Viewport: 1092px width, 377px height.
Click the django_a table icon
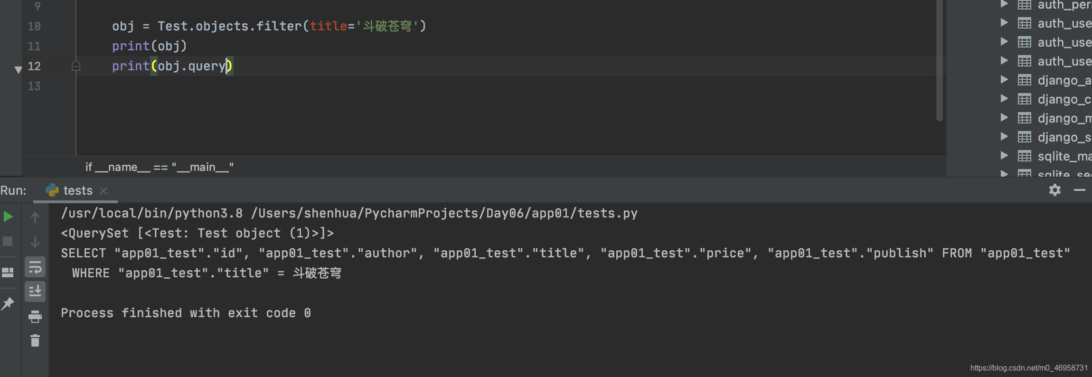(1025, 80)
